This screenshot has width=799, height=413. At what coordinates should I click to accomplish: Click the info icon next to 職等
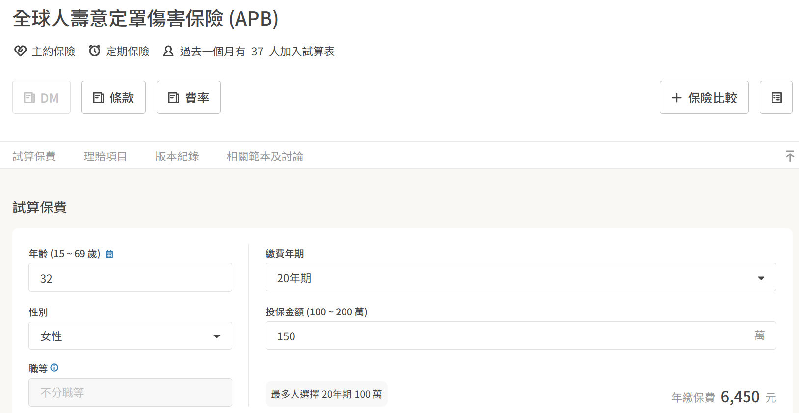tap(54, 368)
